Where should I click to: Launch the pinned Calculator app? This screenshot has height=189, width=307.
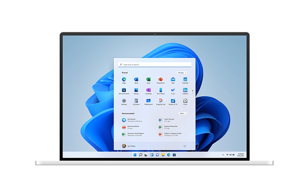click(136, 102)
